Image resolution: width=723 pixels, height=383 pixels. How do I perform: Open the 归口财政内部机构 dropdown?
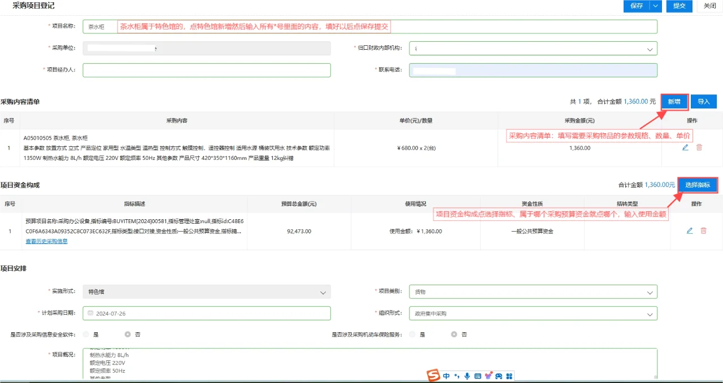tap(533, 48)
